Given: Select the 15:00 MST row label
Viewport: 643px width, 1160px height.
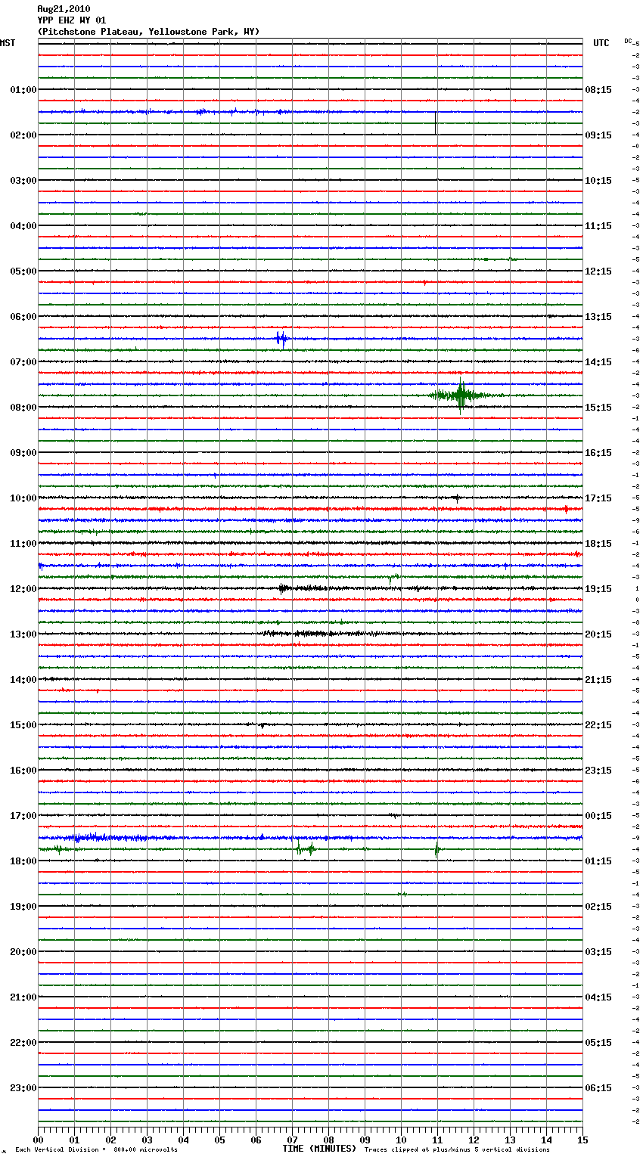Looking at the screenshot, I should pyautogui.click(x=23, y=725).
